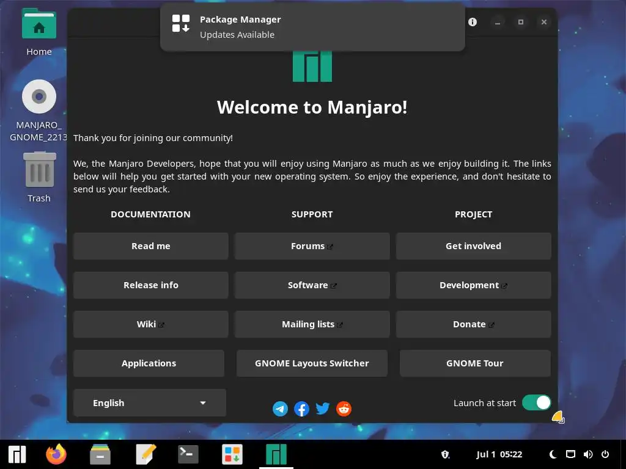Visit the Forums support link
The image size is (626, 469).
312,246
